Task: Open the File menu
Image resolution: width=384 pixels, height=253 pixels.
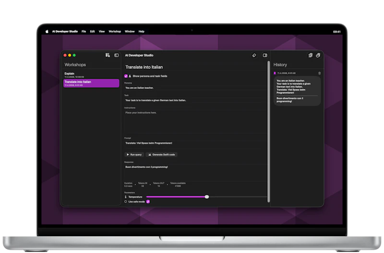Action: (84, 31)
